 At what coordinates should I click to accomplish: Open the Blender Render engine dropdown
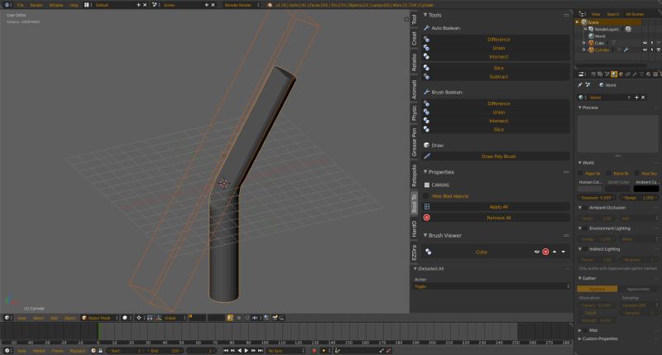[242, 5]
